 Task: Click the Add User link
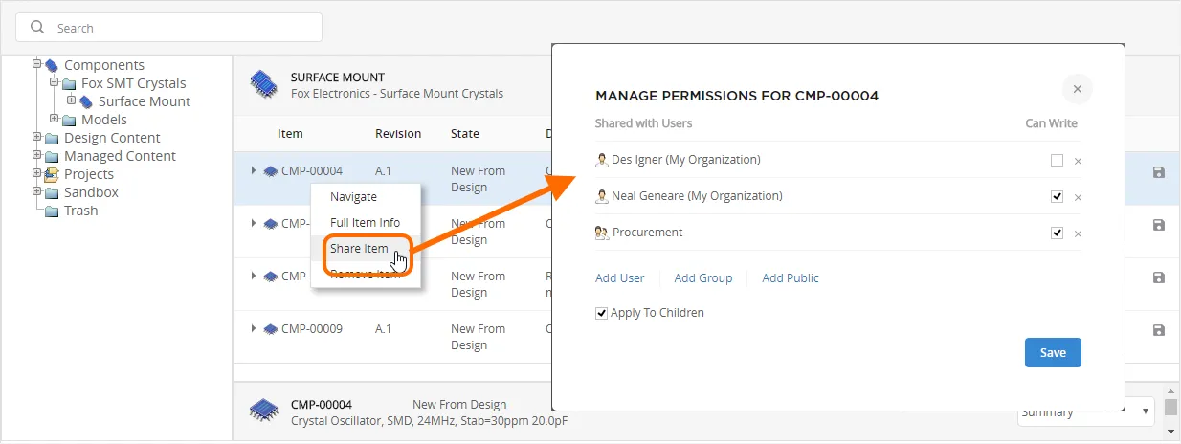pyautogui.click(x=620, y=278)
